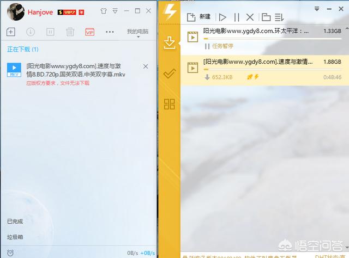Pause task using left window pause icon
The width and height of the screenshot is (349, 258).
pos(50,32)
